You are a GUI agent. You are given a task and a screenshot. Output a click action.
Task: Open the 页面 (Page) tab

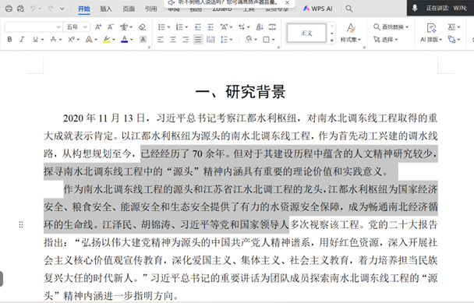129,9
